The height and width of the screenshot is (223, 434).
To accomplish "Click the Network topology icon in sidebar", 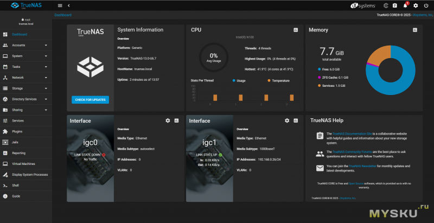I will coord(5,78).
